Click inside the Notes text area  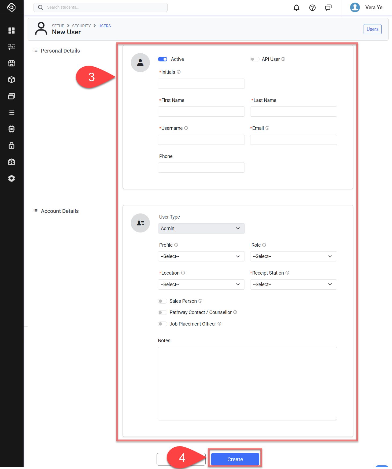(247, 384)
